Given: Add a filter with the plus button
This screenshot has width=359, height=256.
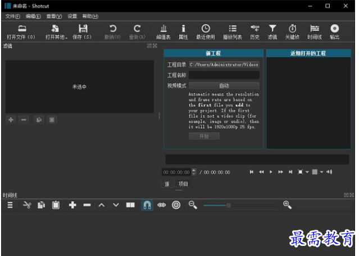Looking at the screenshot, I should 11,120.
